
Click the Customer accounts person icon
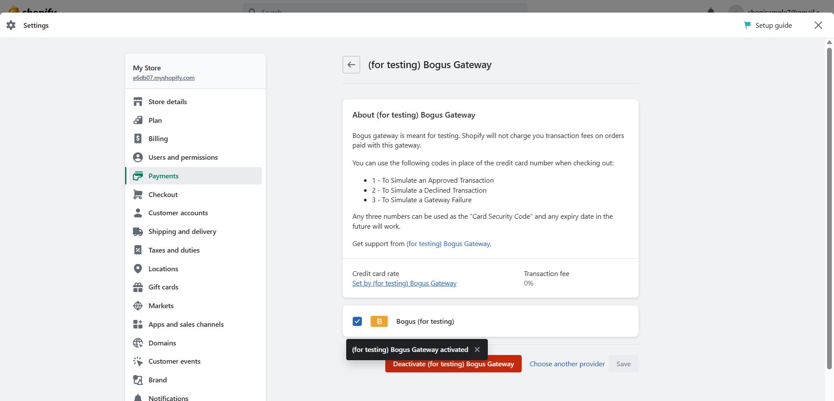coord(138,213)
